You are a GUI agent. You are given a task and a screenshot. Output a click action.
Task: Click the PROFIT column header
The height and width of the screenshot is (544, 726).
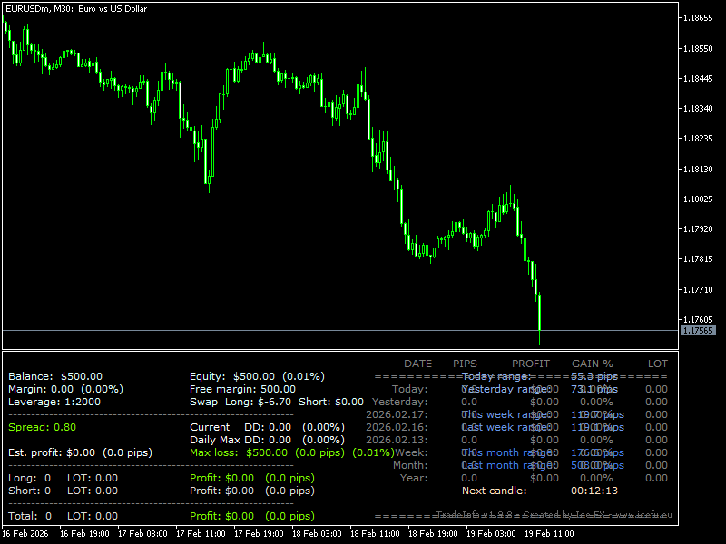click(x=531, y=364)
